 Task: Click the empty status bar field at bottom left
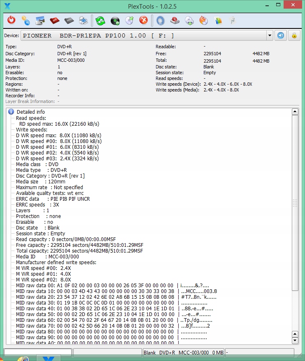click(x=37, y=352)
